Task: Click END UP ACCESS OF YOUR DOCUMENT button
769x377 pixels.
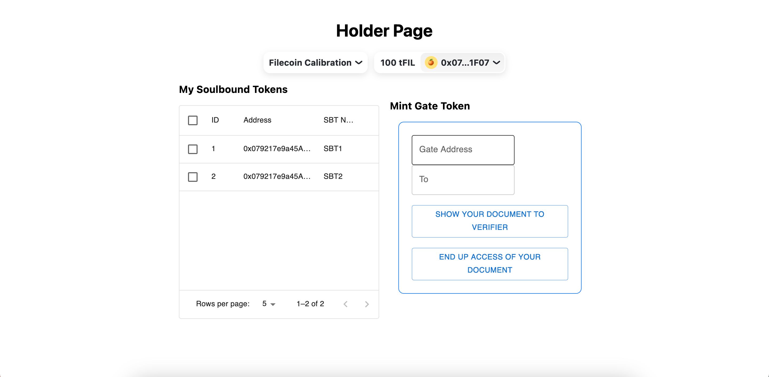Action: (x=489, y=263)
